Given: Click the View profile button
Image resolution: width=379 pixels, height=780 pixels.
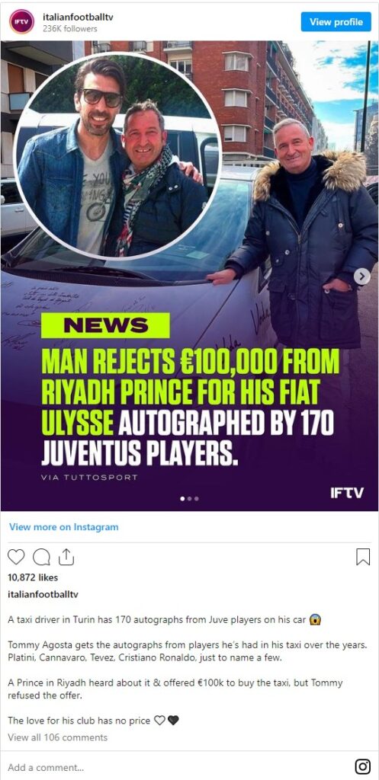Looking at the screenshot, I should tap(336, 22).
